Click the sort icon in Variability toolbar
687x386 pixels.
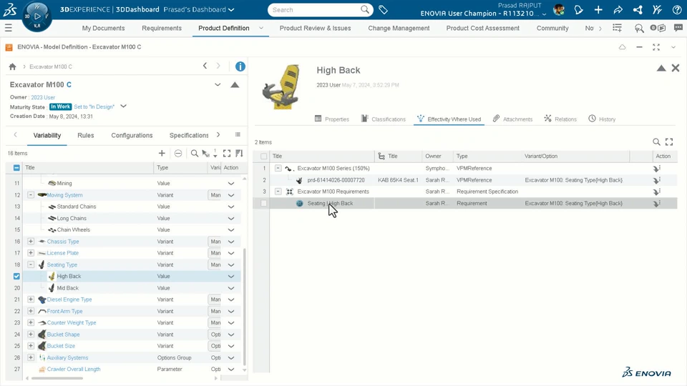239,153
